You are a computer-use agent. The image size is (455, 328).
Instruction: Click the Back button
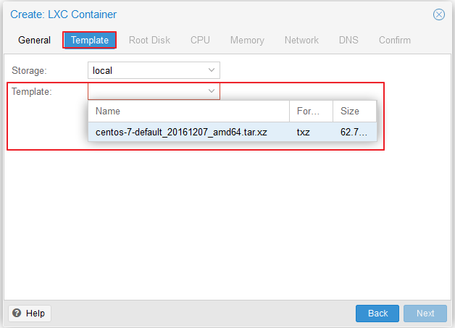coord(377,314)
